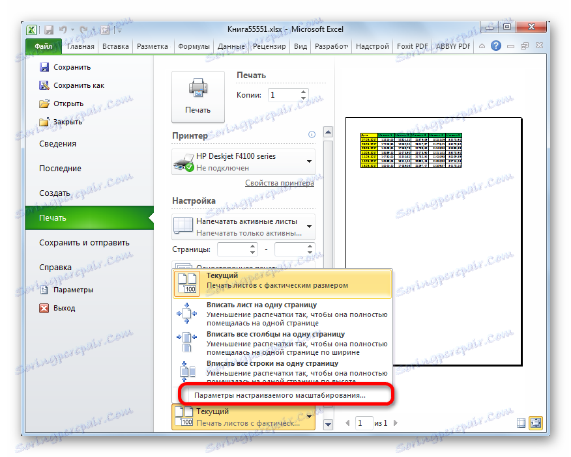Click the large Печать print button

tap(198, 97)
